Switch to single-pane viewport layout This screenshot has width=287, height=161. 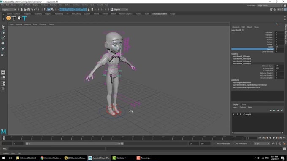point(3,73)
